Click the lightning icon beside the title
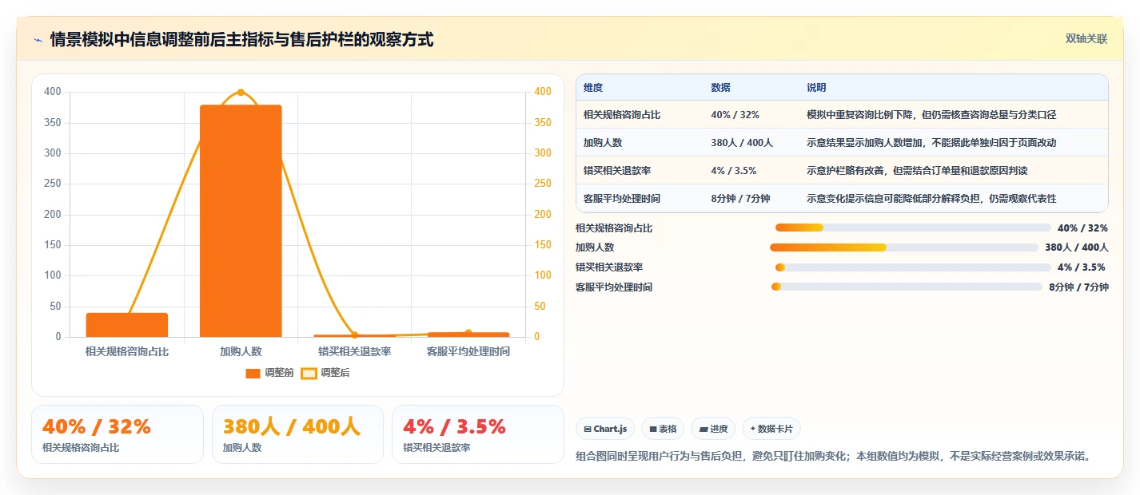The height and width of the screenshot is (495, 1140). pos(38,39)
